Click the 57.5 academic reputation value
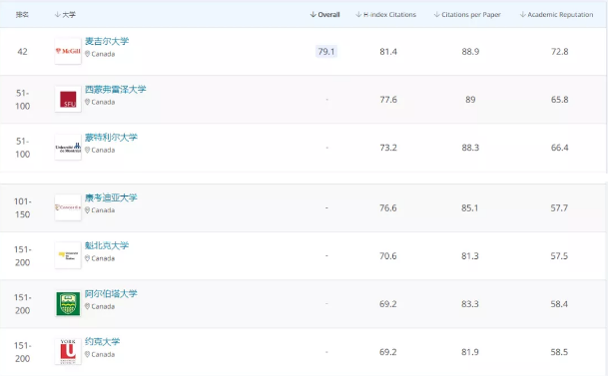This screenshot has width=608, height=376. point(559,256)
